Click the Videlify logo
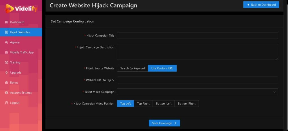Viewport: 288px width, 131px height. [21, 8]
